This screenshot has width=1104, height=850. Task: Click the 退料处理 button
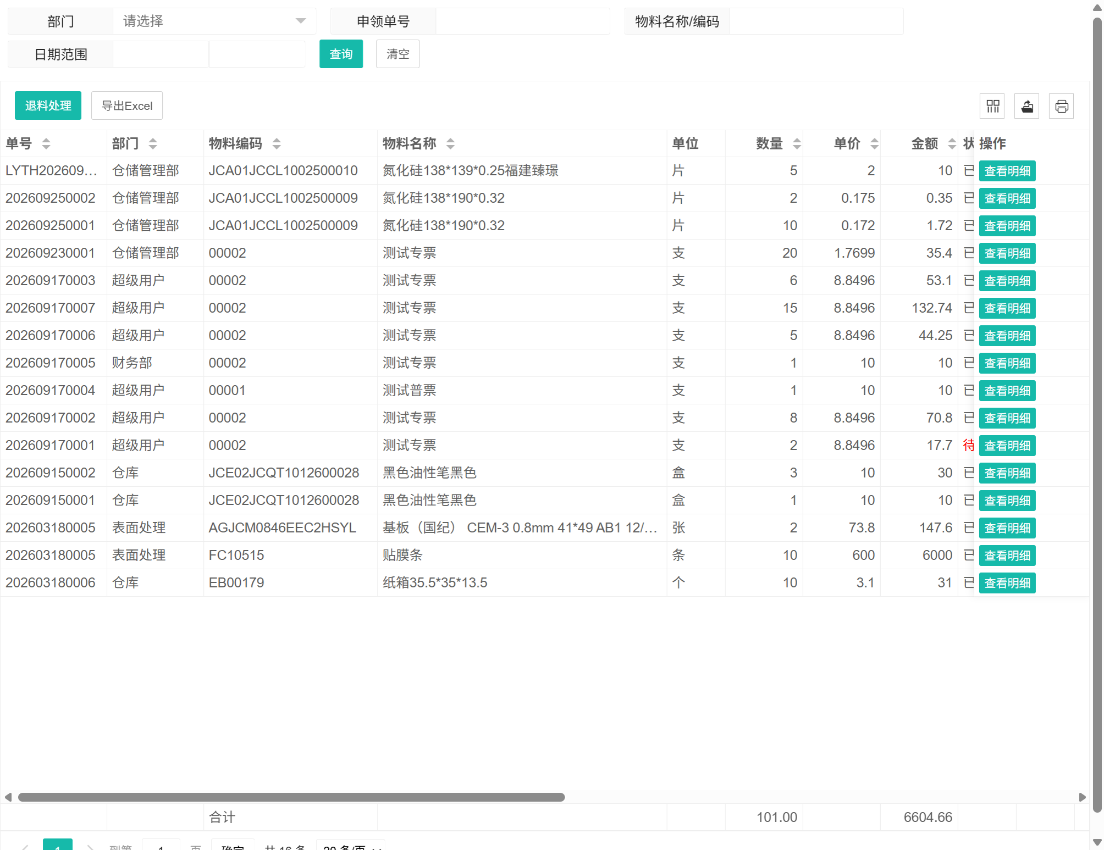pos(48,105)
